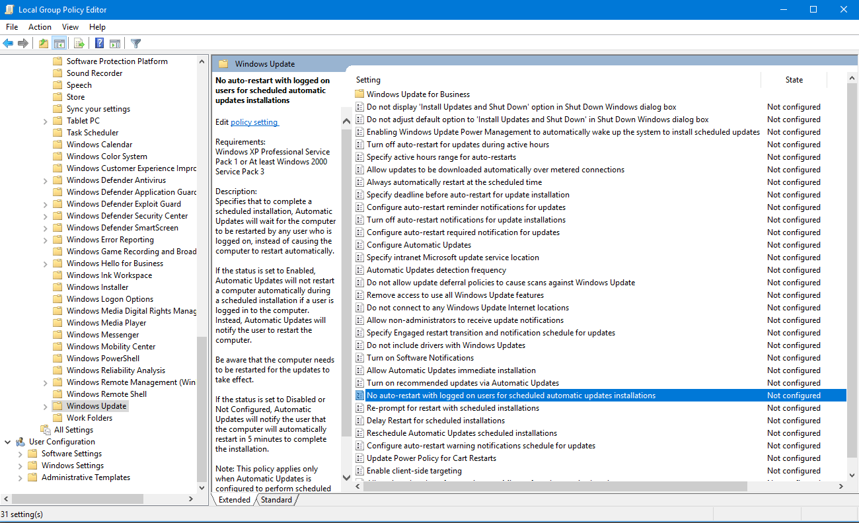Select 'Do not include drivers with Windows Updates'
Viewport: 859px width, 523px height.
446,345
